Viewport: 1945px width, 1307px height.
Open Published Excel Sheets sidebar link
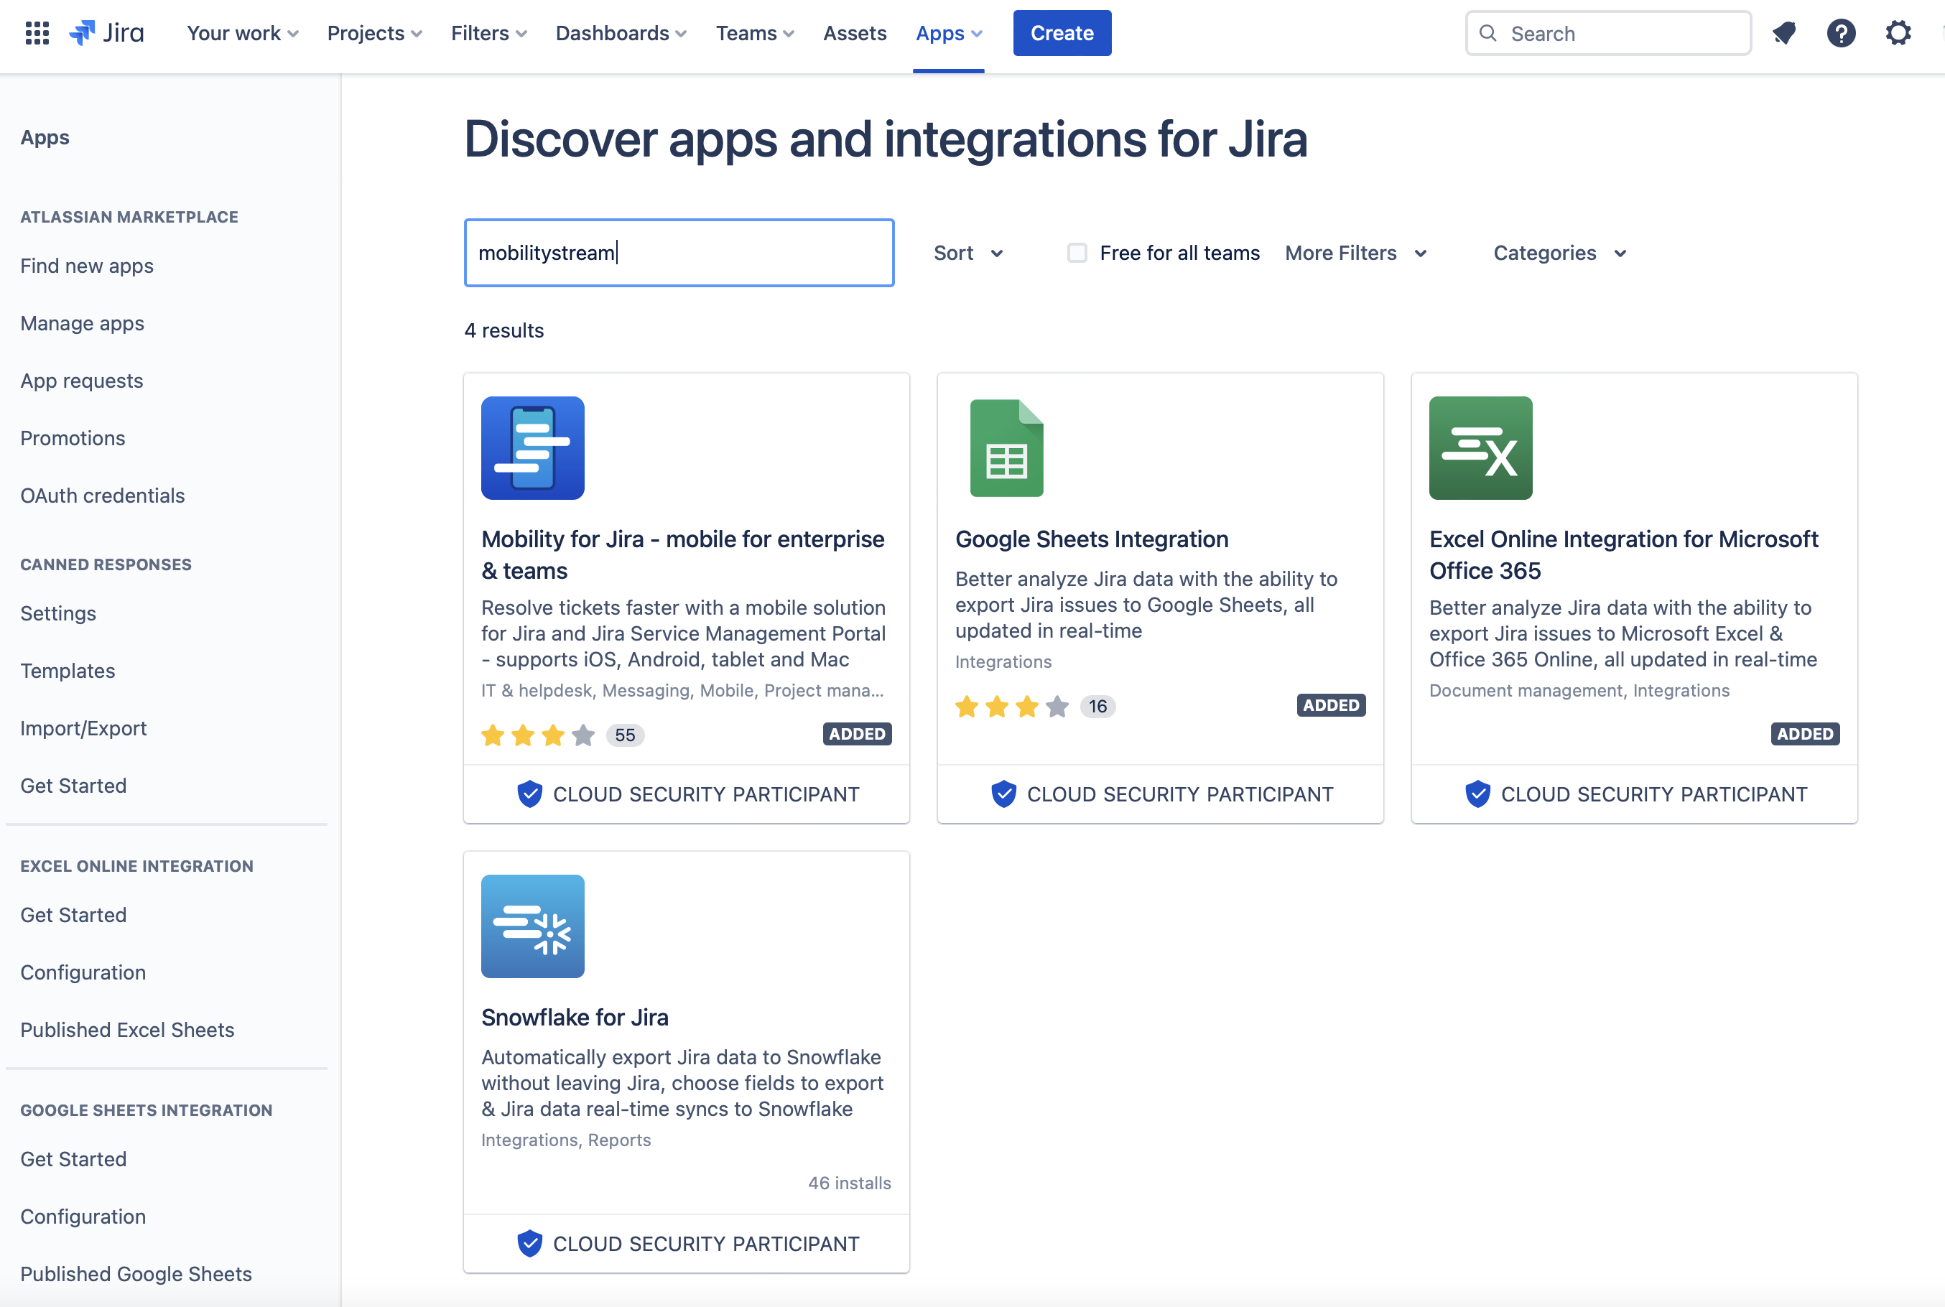pyautogui.click(x=126, y=1029)
